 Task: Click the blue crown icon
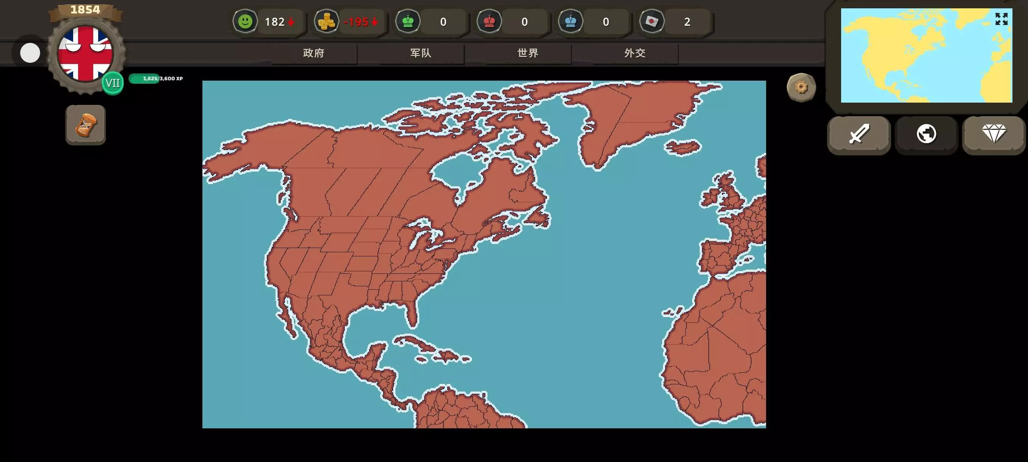point(570,21)
